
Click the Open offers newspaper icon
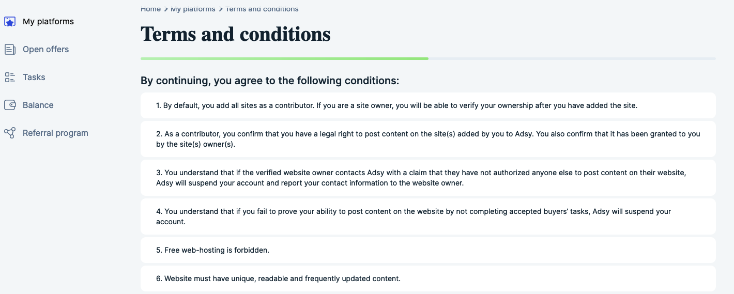tap(10, 50)
